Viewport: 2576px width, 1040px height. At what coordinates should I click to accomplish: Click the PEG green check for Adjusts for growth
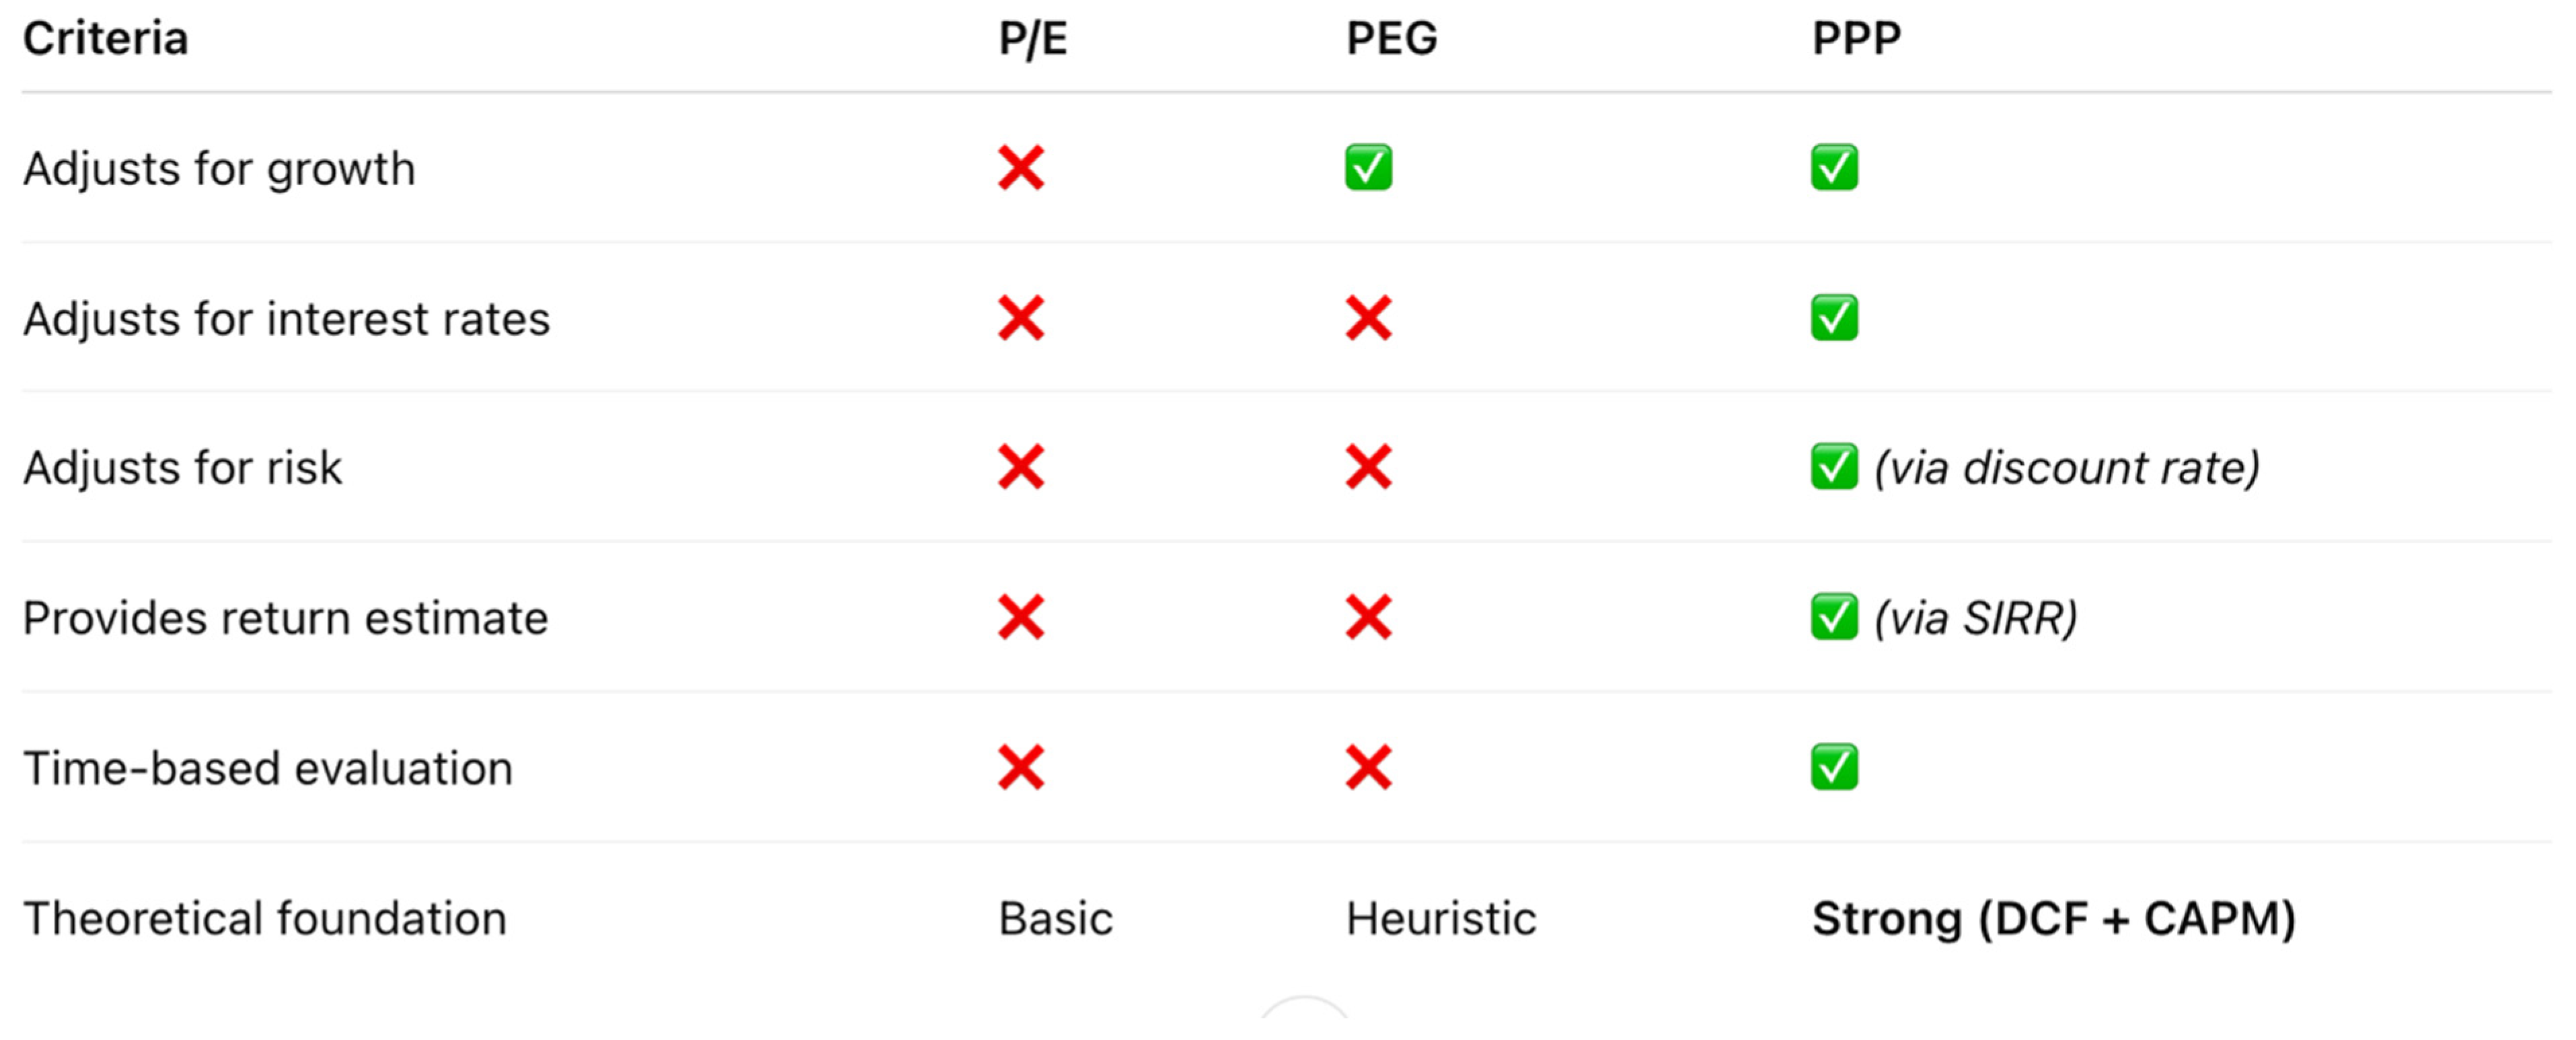click(x=1368, y=167)
